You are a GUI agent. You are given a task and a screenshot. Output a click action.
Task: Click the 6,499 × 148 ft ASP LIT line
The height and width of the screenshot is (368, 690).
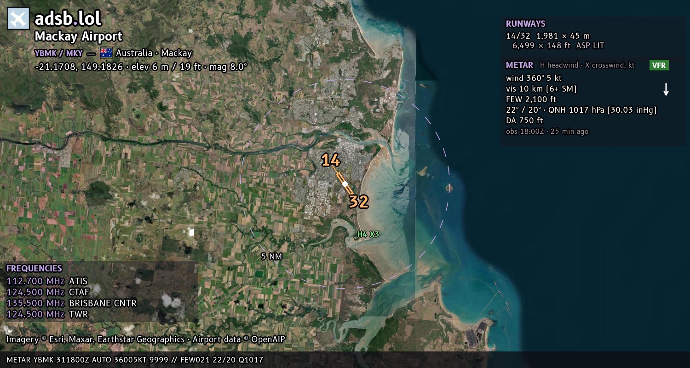click(x=558, y=46)
